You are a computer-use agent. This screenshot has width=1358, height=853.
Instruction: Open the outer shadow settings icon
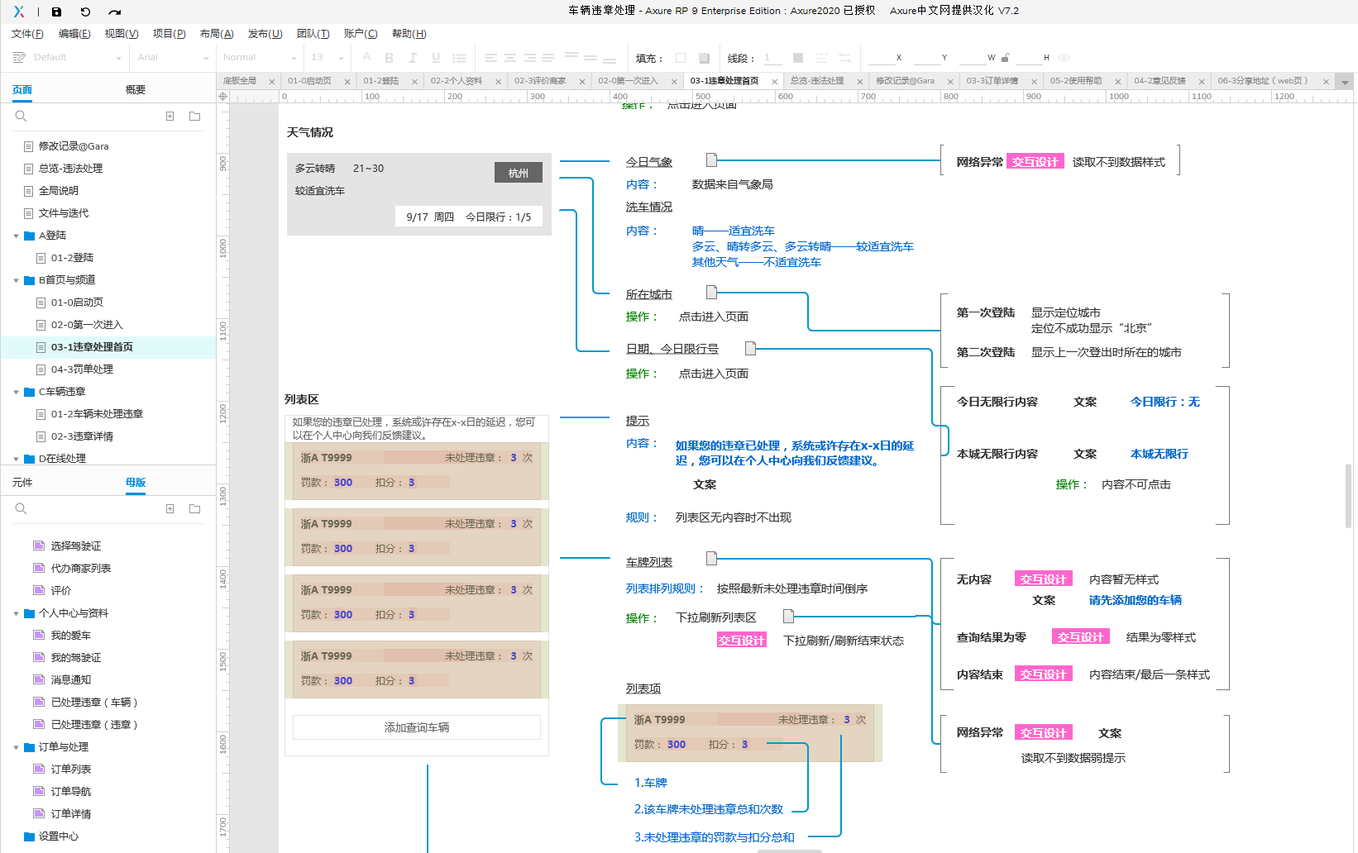(704, 58)
